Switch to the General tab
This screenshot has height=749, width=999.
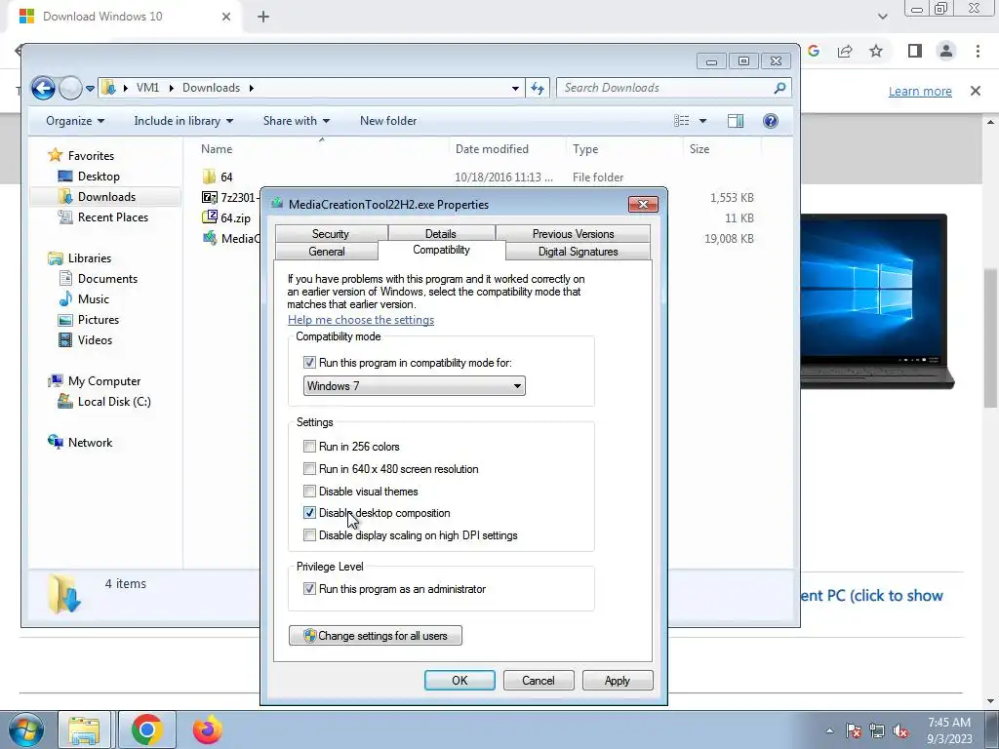click(327, 251)
